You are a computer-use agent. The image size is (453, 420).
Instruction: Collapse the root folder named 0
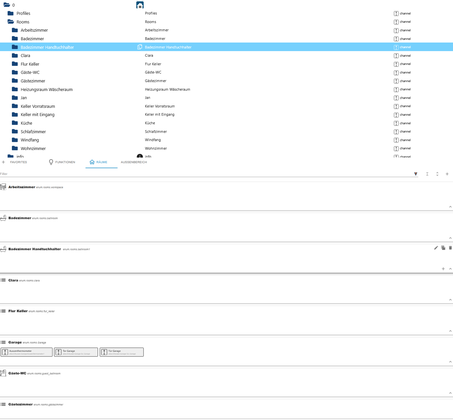pos(7,5)
